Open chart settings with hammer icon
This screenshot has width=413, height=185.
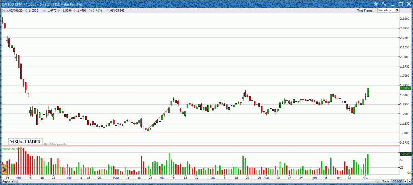384,4
